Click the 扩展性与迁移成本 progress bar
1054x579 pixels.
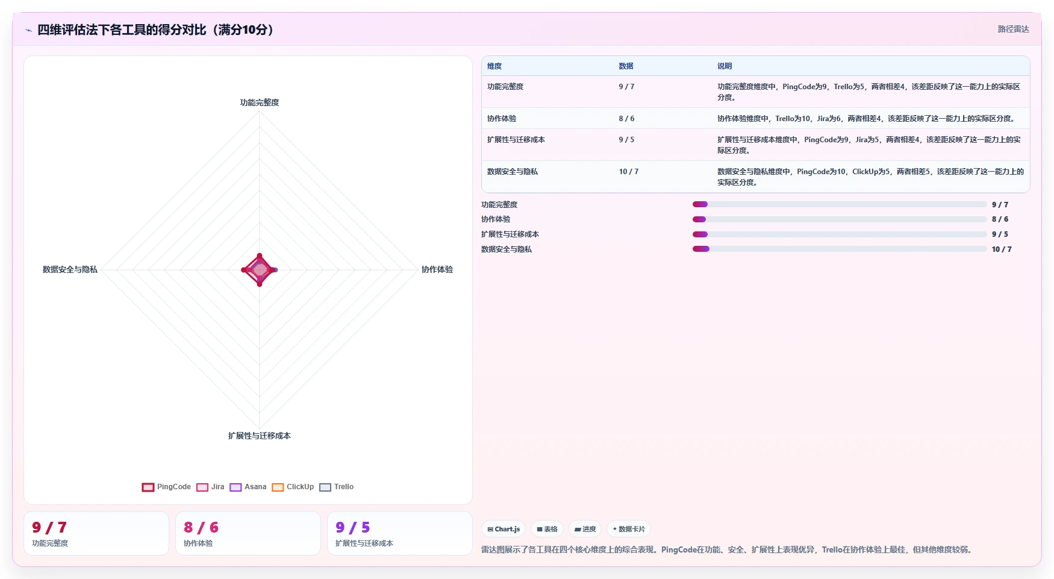[840, 234]
